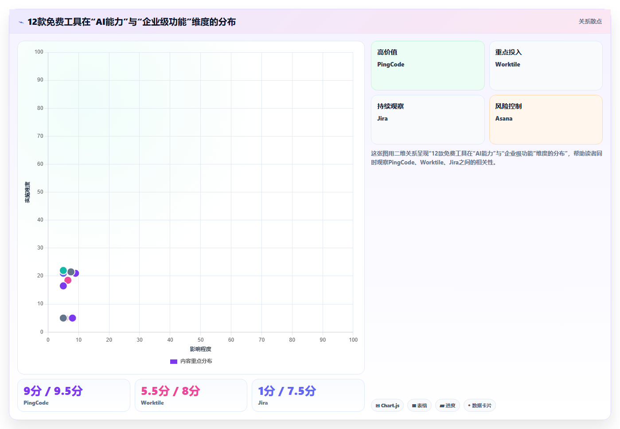
Task: Click the icon in the 数据卡片 tag
Action: 469,406
